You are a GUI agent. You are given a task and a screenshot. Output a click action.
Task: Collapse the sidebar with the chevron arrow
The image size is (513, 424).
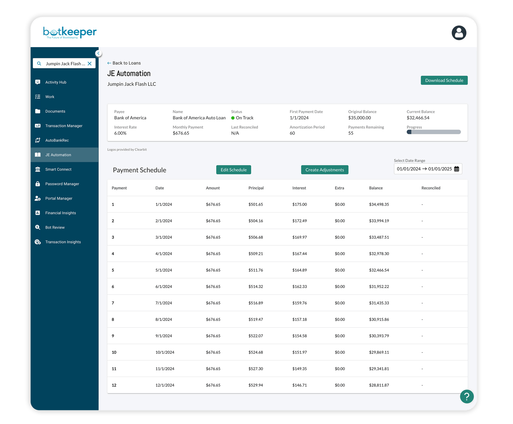(98, 53)
